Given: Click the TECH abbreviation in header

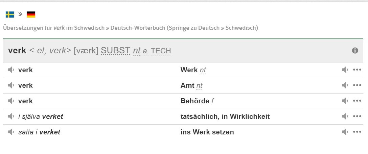Looking at the screenshot, I should pyautogui.click(x=161, y=51).
